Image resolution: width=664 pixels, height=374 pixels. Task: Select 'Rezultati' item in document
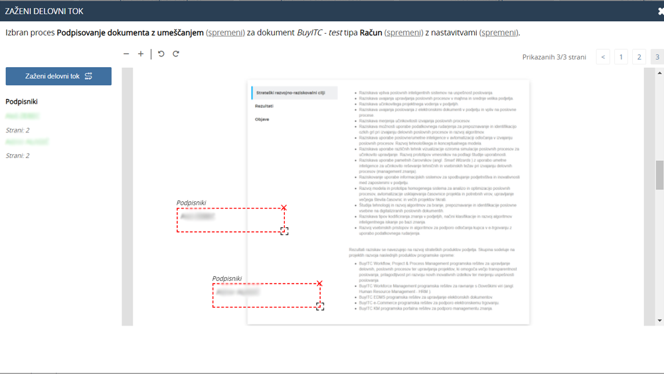[x=264, y=106]
